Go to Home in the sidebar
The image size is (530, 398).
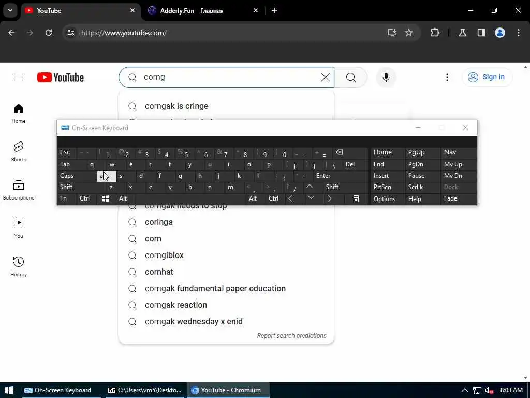[19, 113]
